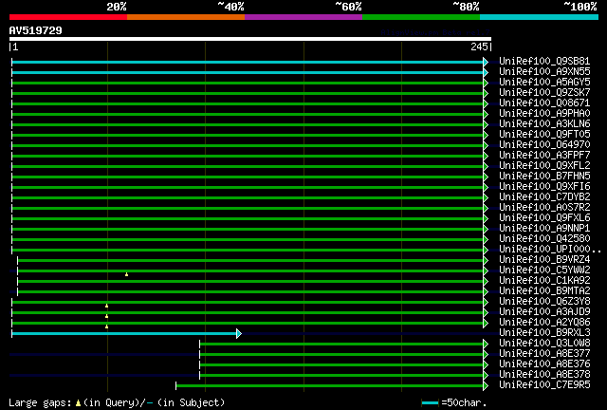Select the UniRef100_Q3L0W8 label
This screenshot has height=410, width=607.
(544, 344)
